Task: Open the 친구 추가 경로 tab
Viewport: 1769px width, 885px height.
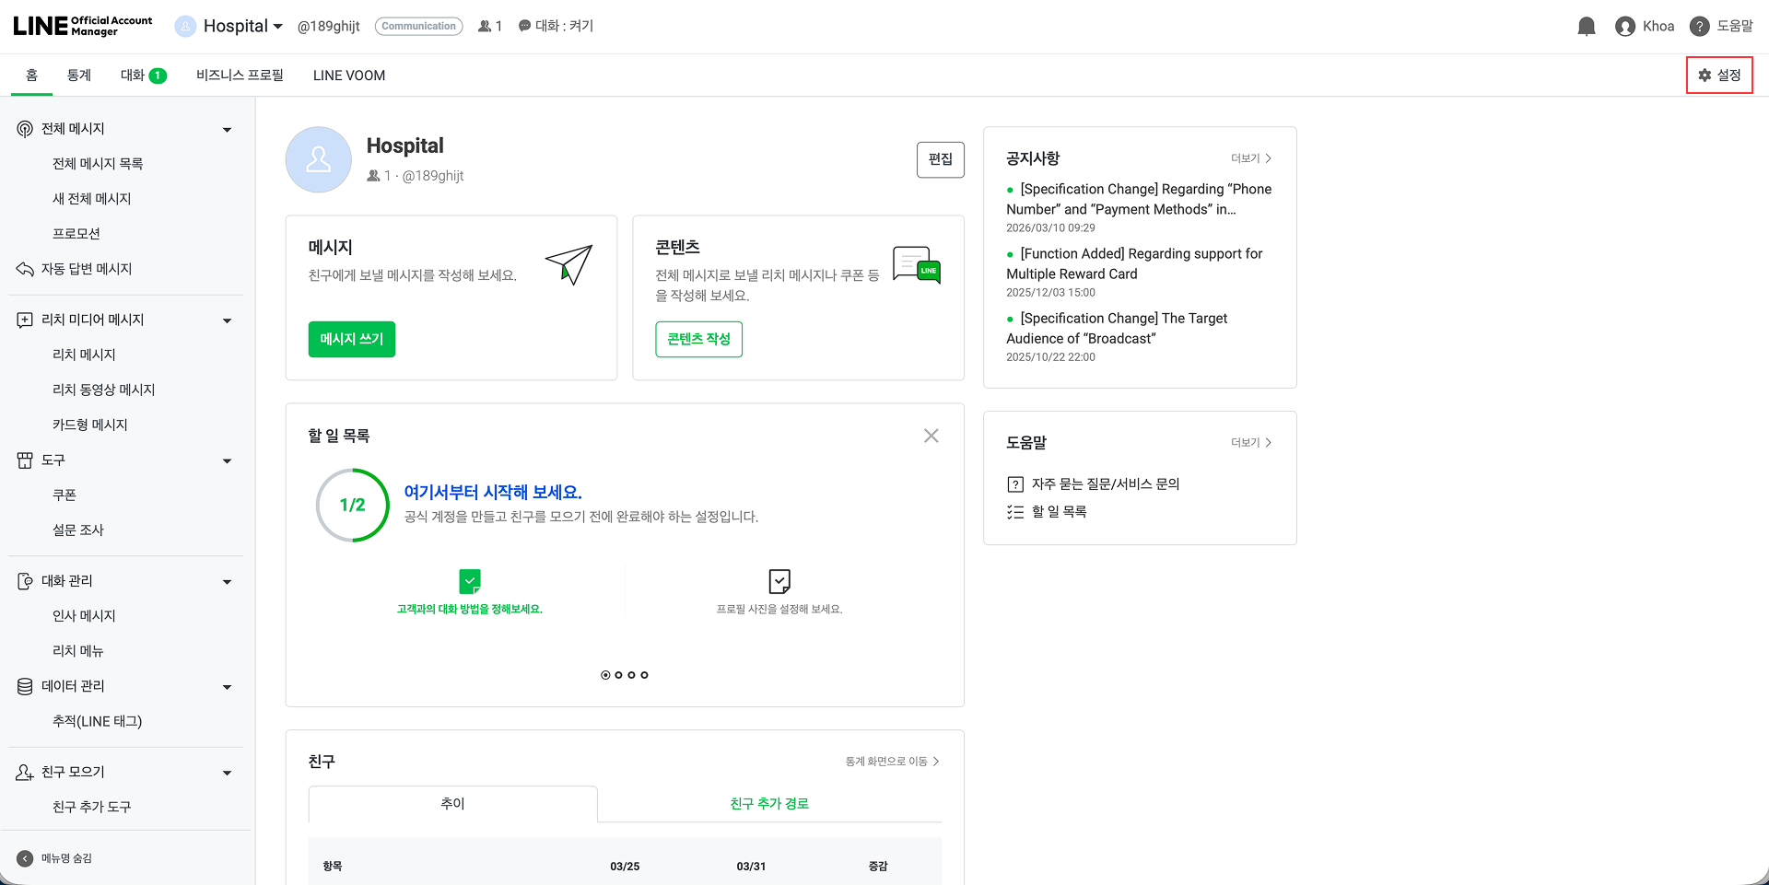Action: click(770, 803)
